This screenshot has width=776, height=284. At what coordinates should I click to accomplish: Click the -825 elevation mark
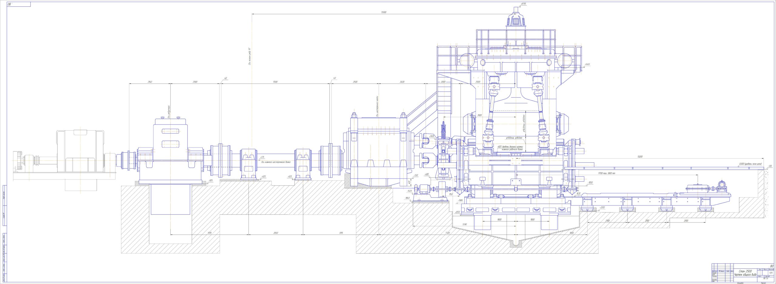[x=210, y=180]
